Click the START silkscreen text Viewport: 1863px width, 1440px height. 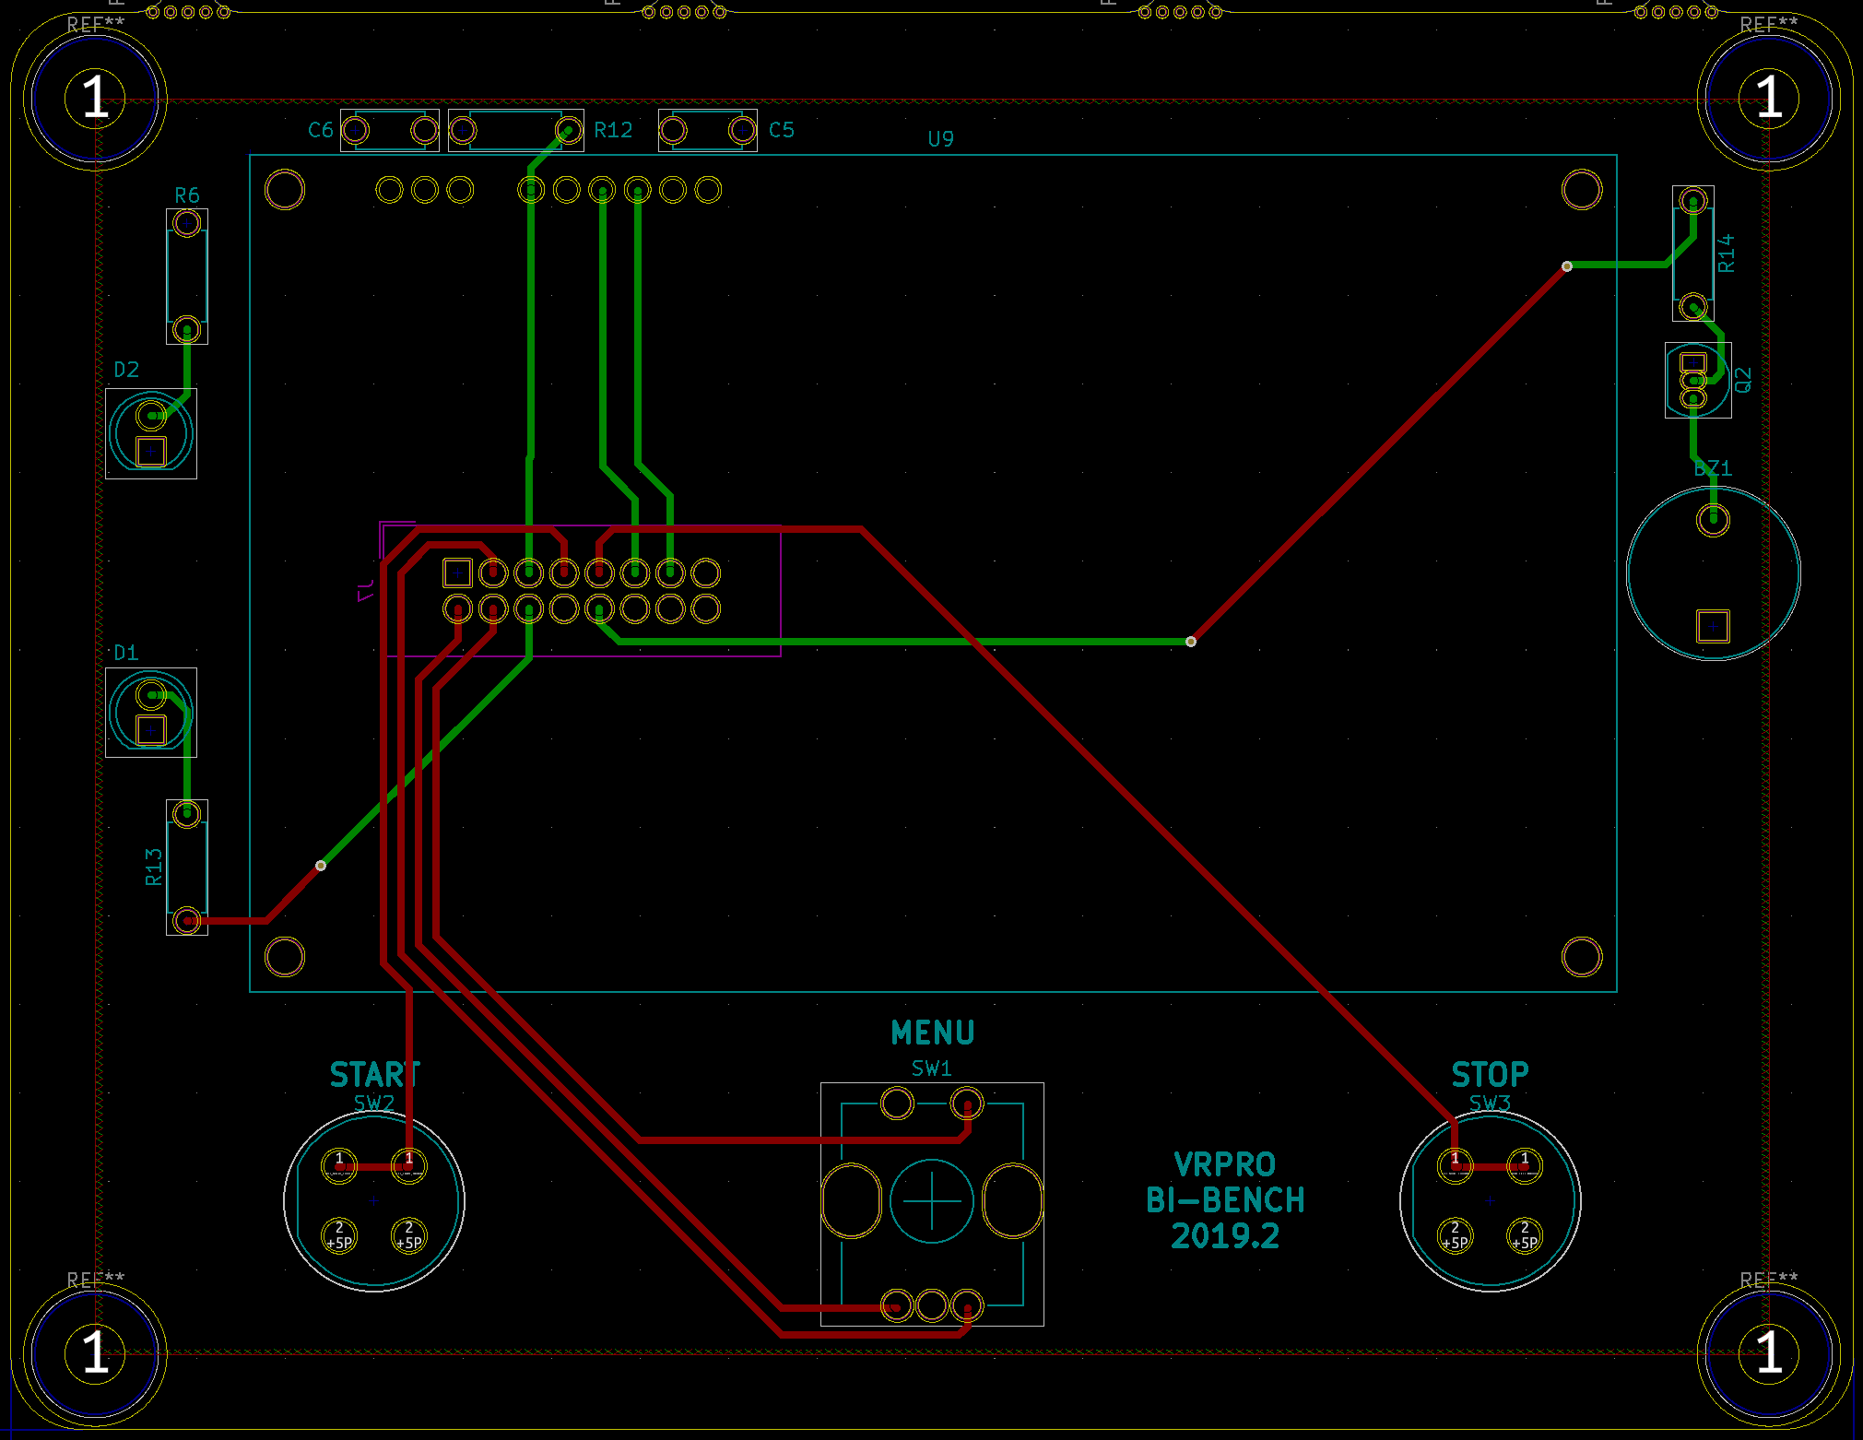click(374, 1075)
